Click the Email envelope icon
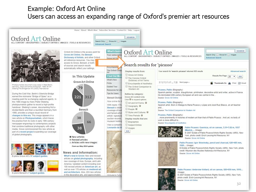Screen dimensions: 256x192 (x=239, y=83)
